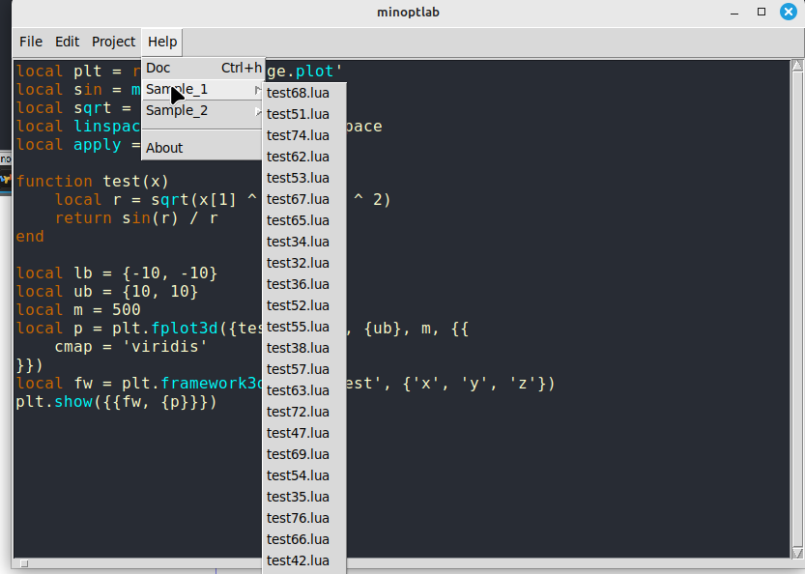This screenshot has height=574, width=805.
Task: Load sample test42.lua
Action: (x=303, y=560)
